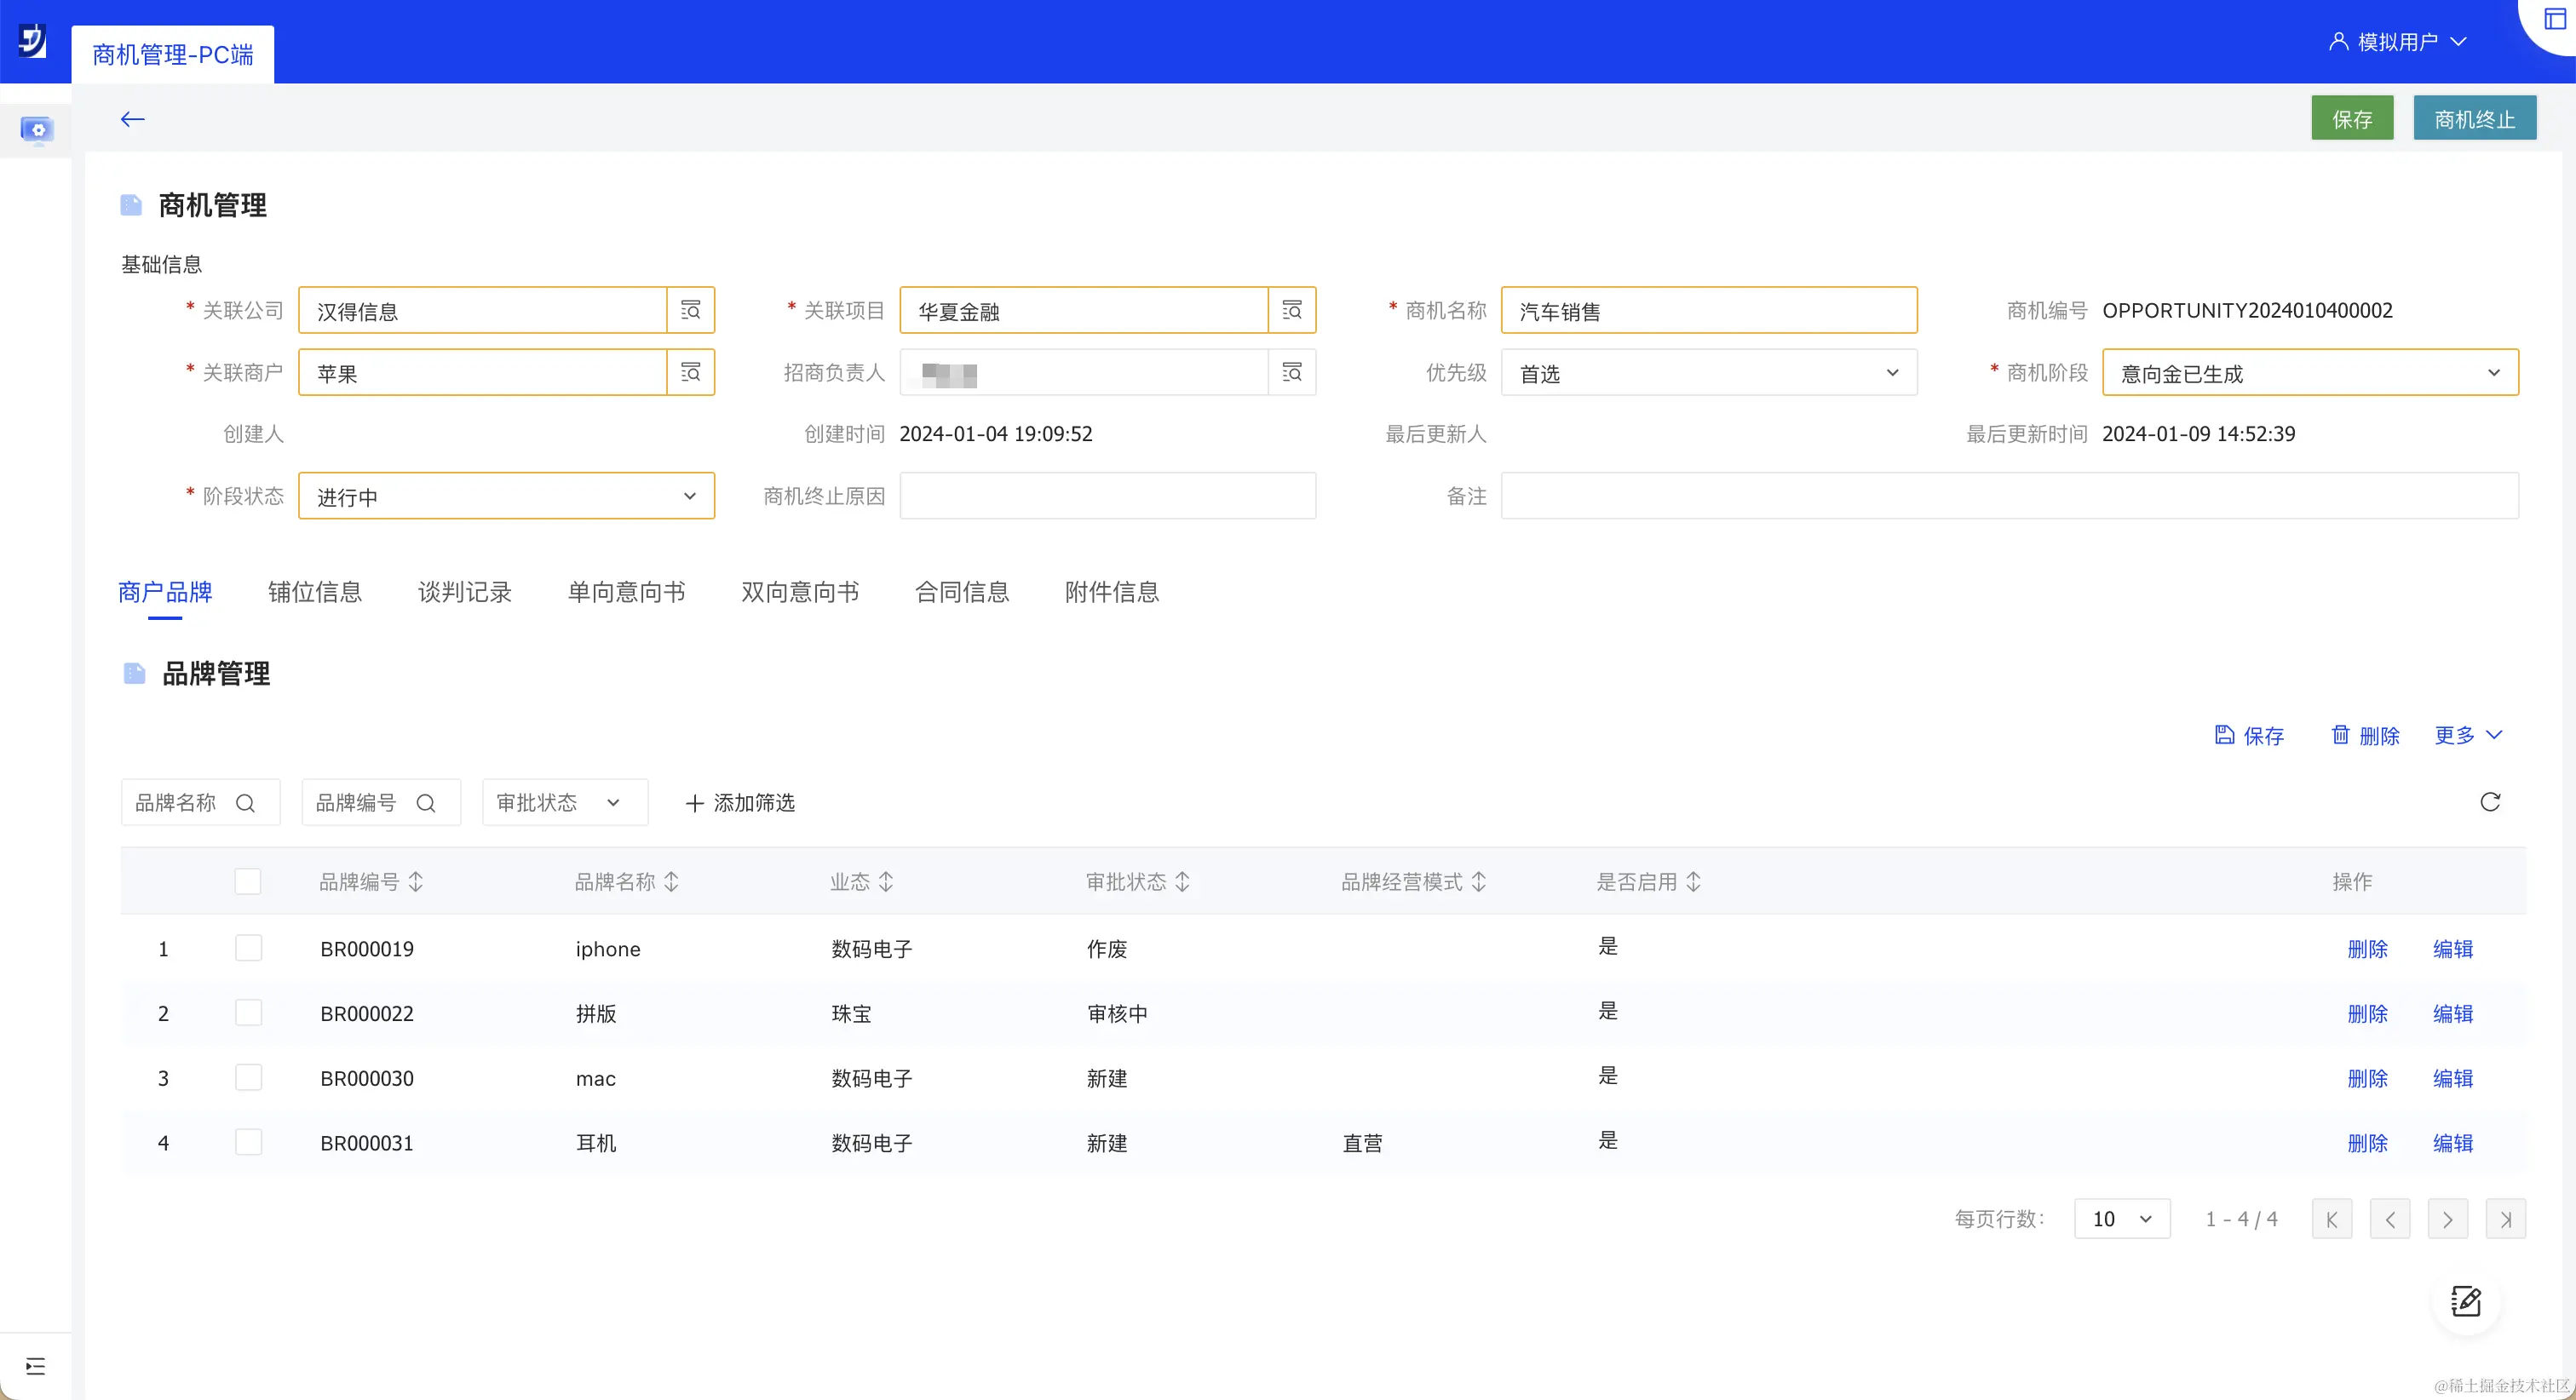Click 编辑 link for 耳机 row
Image resolution: width=2576 pixels, height=1400 pixels.
click(2452, 1143)
